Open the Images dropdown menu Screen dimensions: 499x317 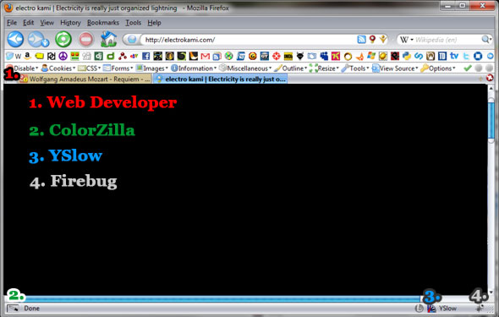tap(152, 68)
